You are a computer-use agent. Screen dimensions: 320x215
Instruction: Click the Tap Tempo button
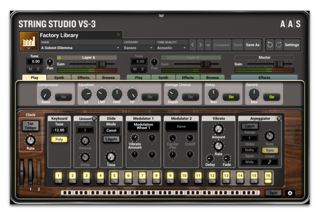(31, 126)
